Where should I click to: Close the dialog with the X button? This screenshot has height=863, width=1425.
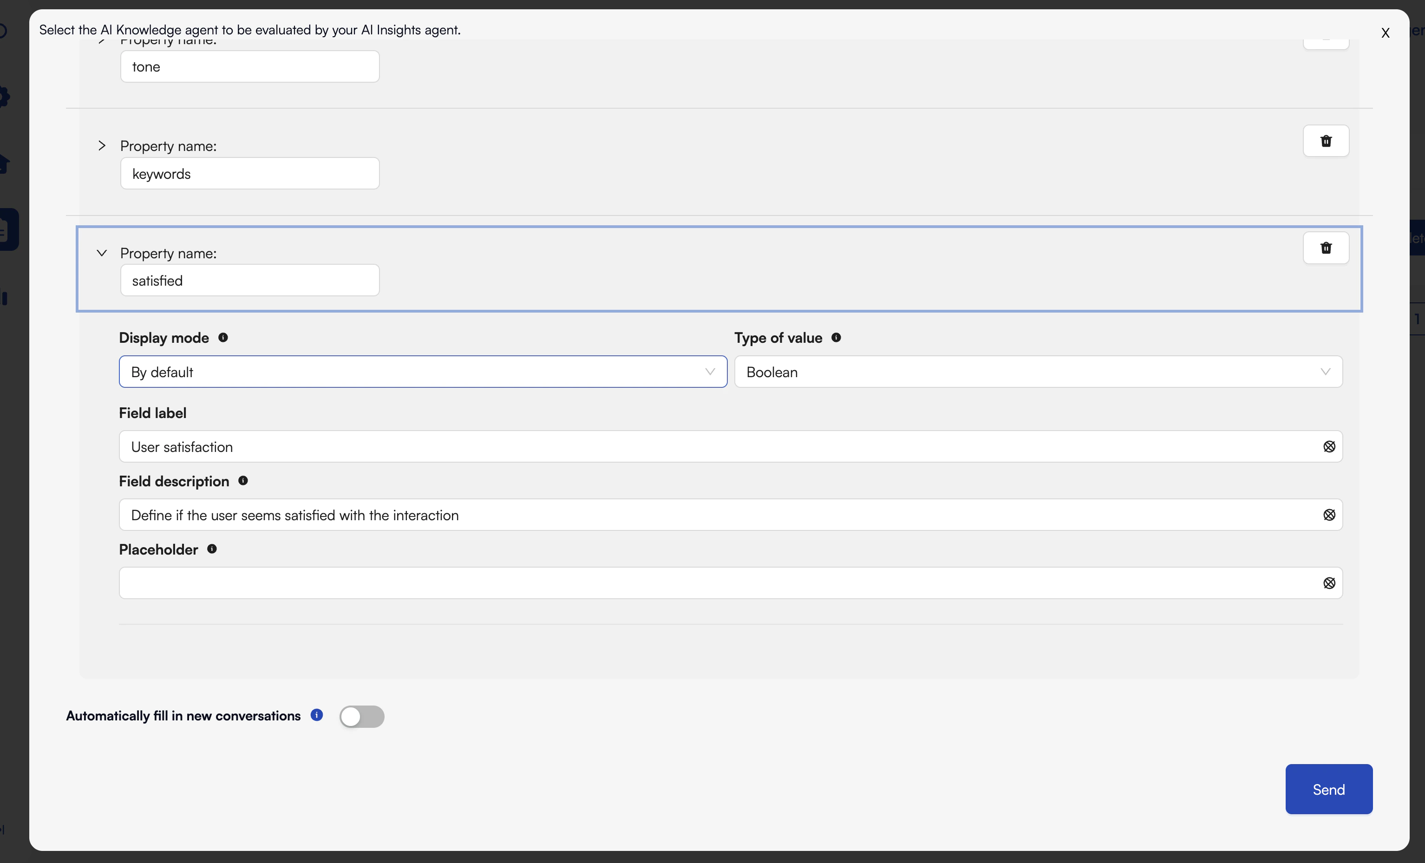click(x=1385, y=33)
